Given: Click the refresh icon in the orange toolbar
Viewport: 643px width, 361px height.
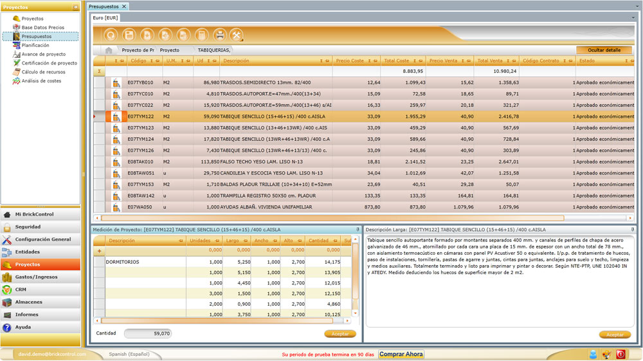Looking at the screenshot, I should tap(111, 35).
